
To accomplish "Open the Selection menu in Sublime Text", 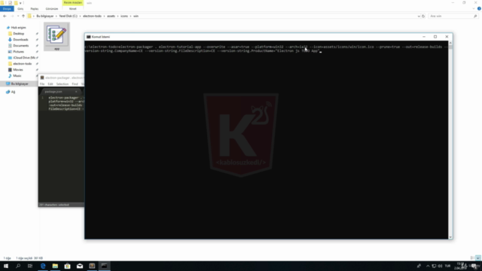I will (x=62, y=84).
